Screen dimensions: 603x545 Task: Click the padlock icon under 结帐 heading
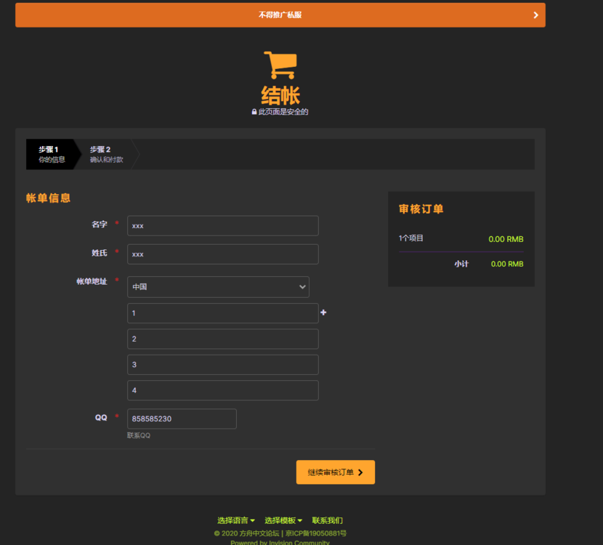point(254,112)
